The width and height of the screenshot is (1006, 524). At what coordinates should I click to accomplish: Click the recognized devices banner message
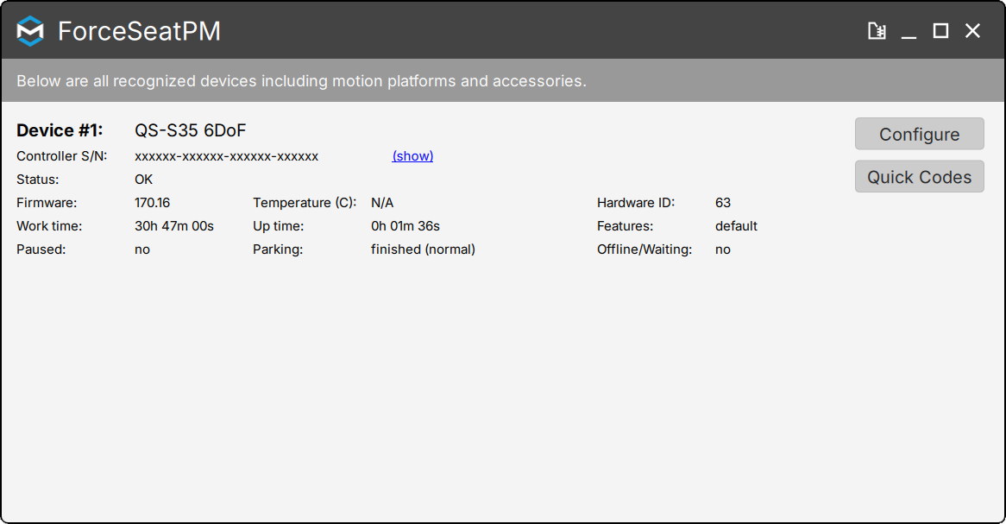[x=302, y=81]
